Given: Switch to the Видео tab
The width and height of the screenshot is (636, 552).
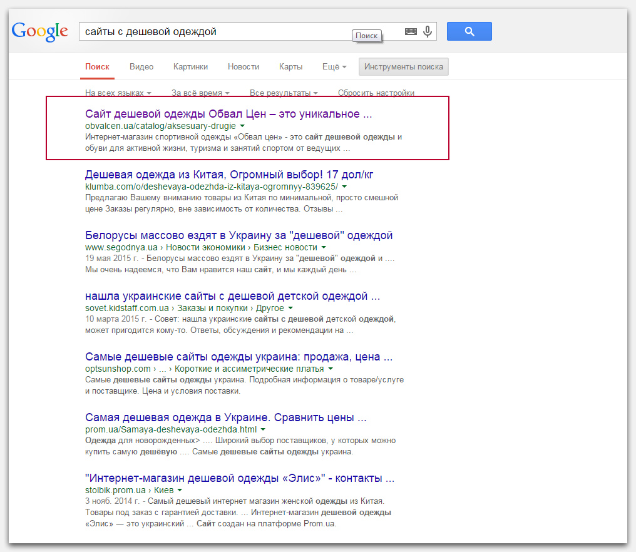Looking at the screenshot, I should pyautogui.click(x=141, y=66).
